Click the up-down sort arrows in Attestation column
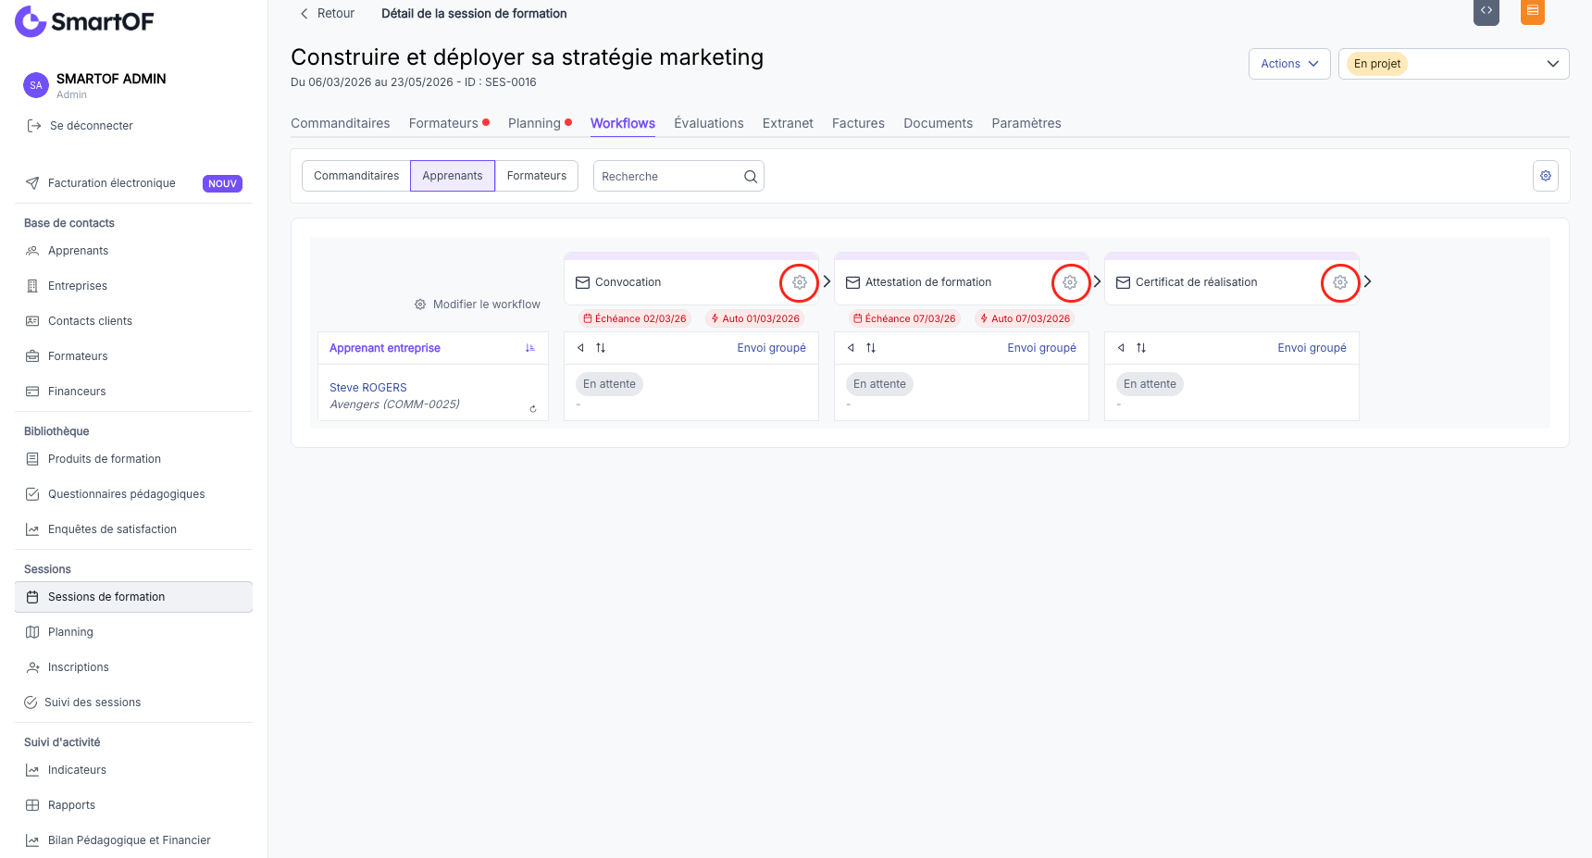1592x858 pixels. click(x=871, y=348)
